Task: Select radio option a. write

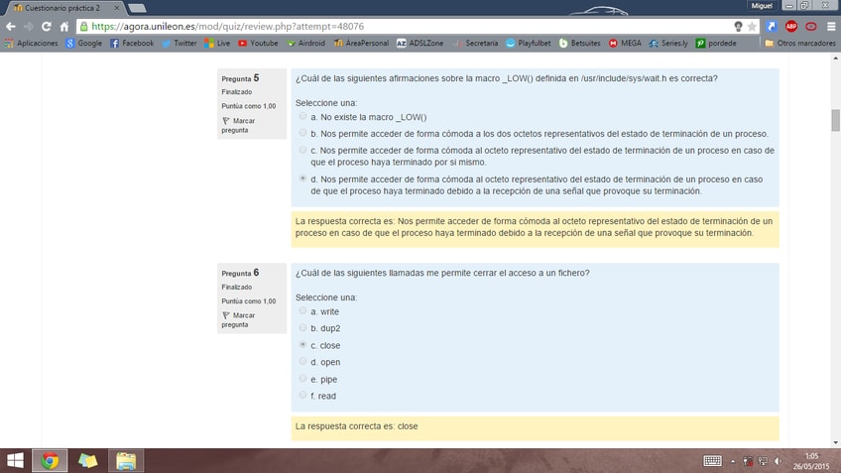Action: pos(303,311)
